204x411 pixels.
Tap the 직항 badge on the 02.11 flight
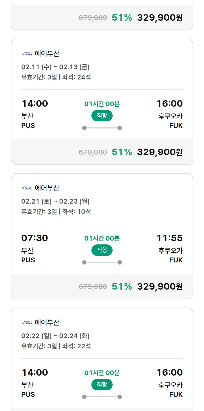coord(102,116)
